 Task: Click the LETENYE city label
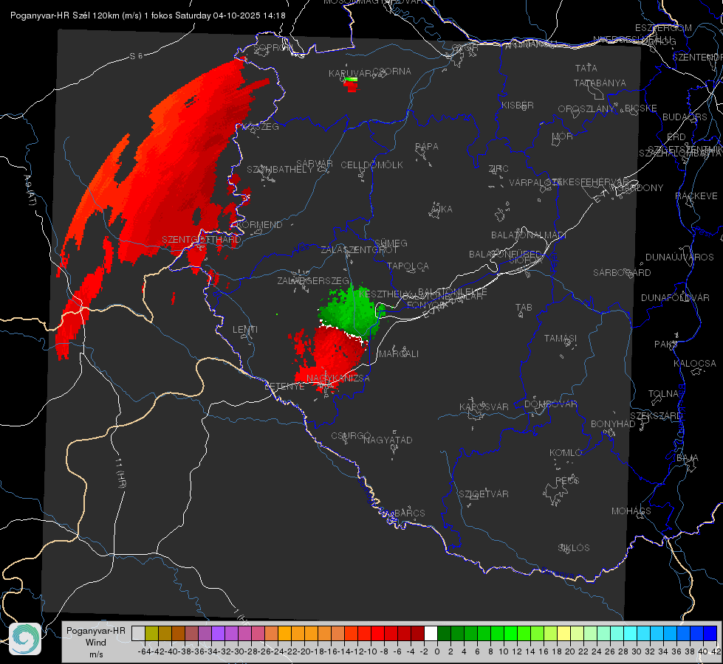284,387
